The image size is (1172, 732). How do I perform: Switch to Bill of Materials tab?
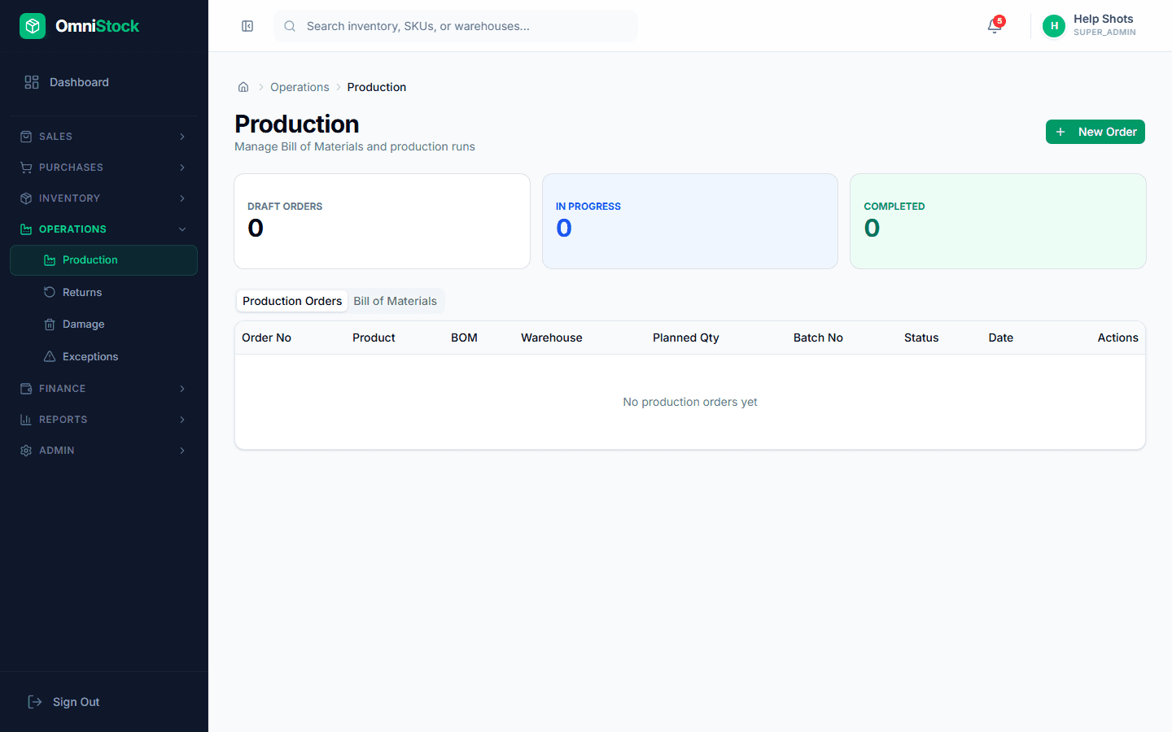[x=396, y=301]
